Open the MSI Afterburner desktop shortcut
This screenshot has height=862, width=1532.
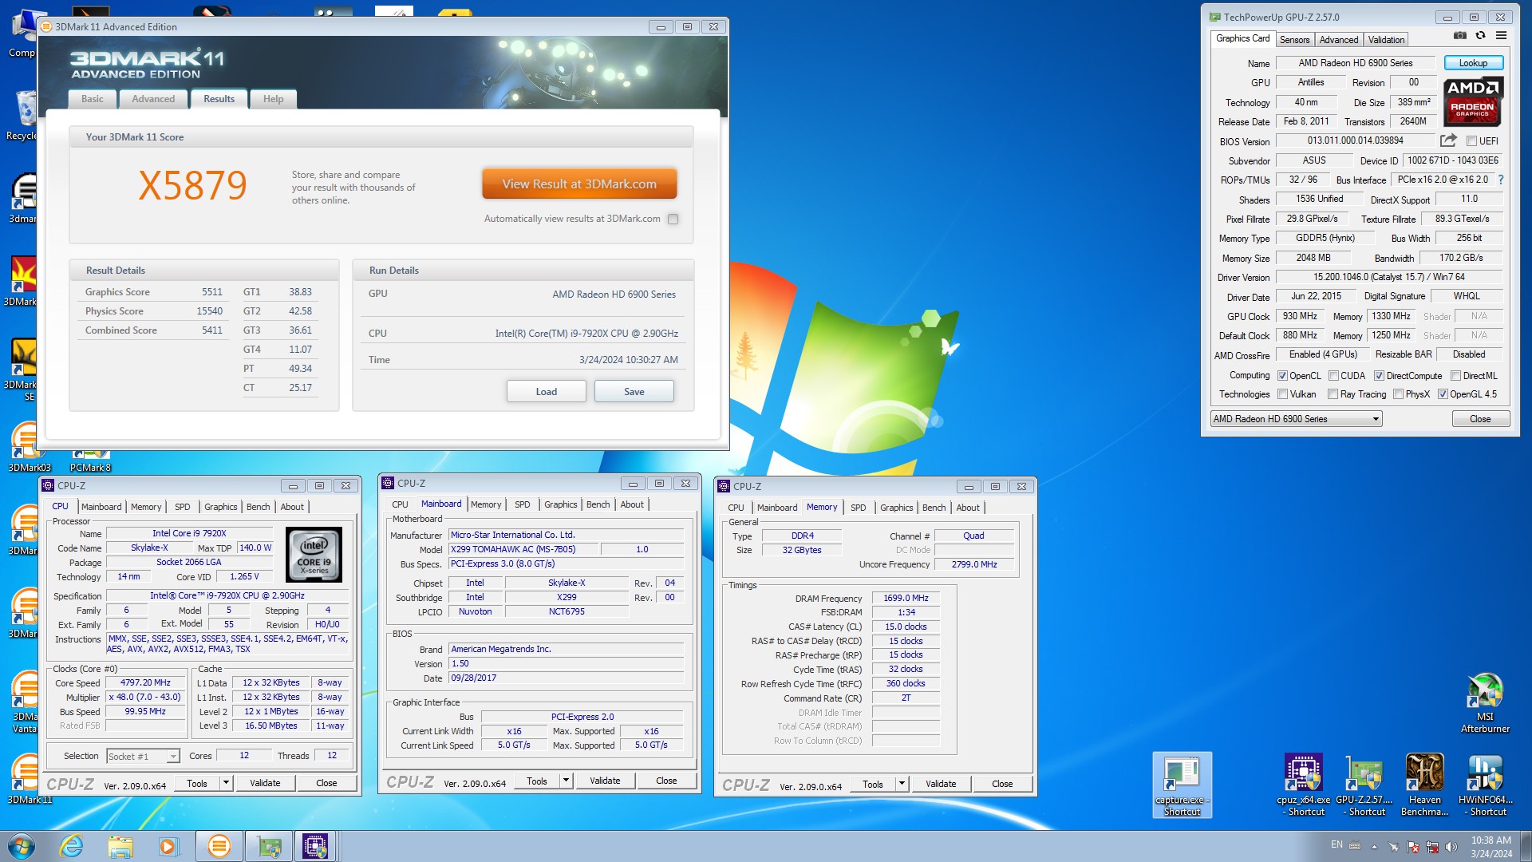pyautogui.click(x=1485, y=702)
